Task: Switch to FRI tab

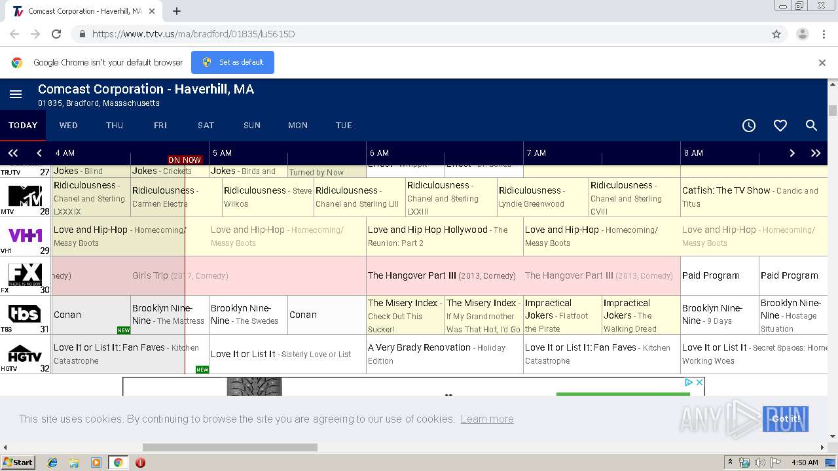Action: [160, 126]
